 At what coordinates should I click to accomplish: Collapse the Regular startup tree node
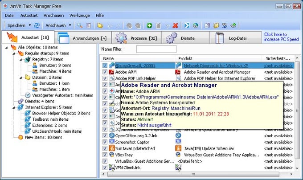pos(13,53)
